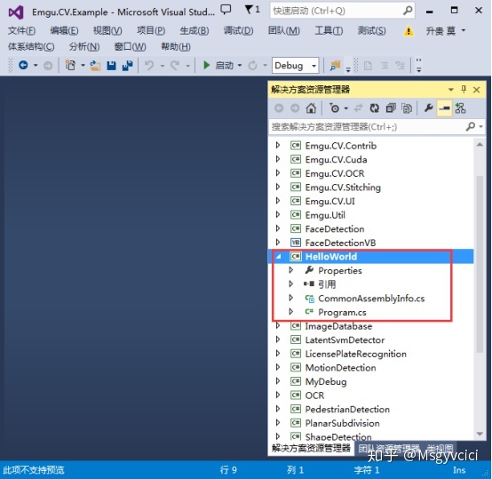The image size is (492, 479).
Task: Collapse the HelloWorld project node
Action: [x=278, y=257]
